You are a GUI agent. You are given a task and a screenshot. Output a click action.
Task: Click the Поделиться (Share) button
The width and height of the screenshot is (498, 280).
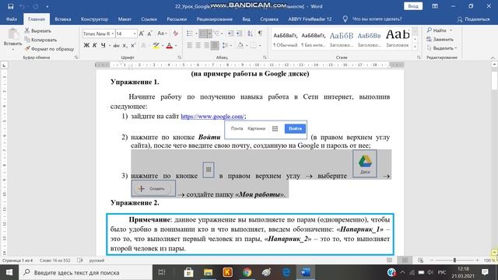pos(474,19)
